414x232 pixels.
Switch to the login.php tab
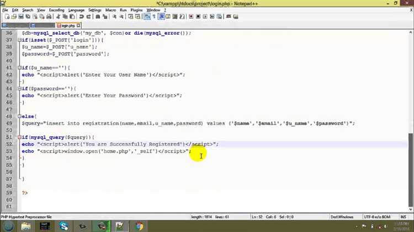coord(68,25)
